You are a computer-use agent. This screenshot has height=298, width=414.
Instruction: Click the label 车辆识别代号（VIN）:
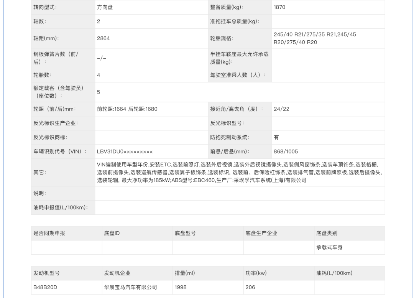60,151
